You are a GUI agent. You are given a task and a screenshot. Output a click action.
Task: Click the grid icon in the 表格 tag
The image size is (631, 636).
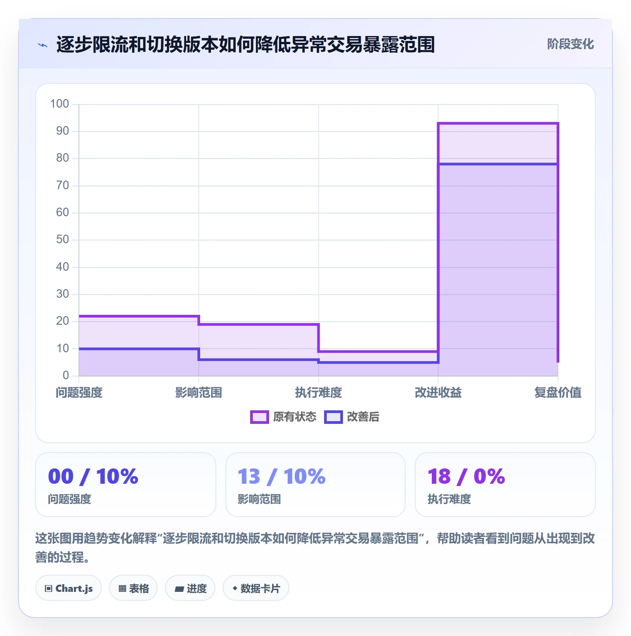click(x=122, y=588)
